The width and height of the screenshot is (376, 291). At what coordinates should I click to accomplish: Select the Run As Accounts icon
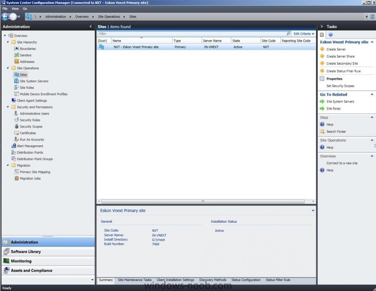[17, 139]
